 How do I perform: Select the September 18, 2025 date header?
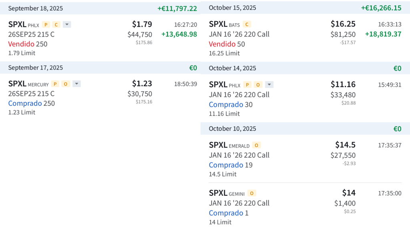(x=35, y=8)
